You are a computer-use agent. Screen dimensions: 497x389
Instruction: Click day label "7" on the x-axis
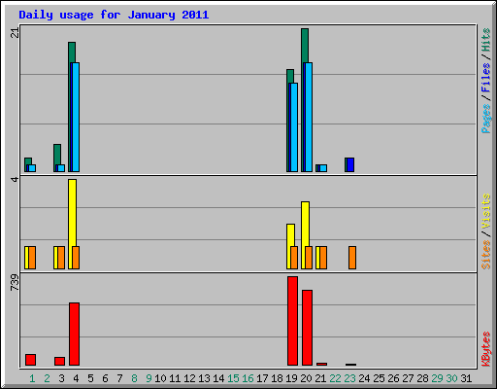pos(119,378)
